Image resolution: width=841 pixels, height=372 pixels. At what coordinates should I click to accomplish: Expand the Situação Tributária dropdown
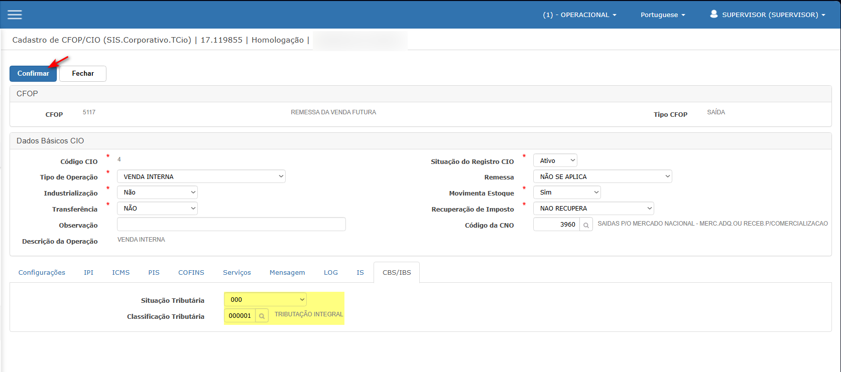point(265,300)
